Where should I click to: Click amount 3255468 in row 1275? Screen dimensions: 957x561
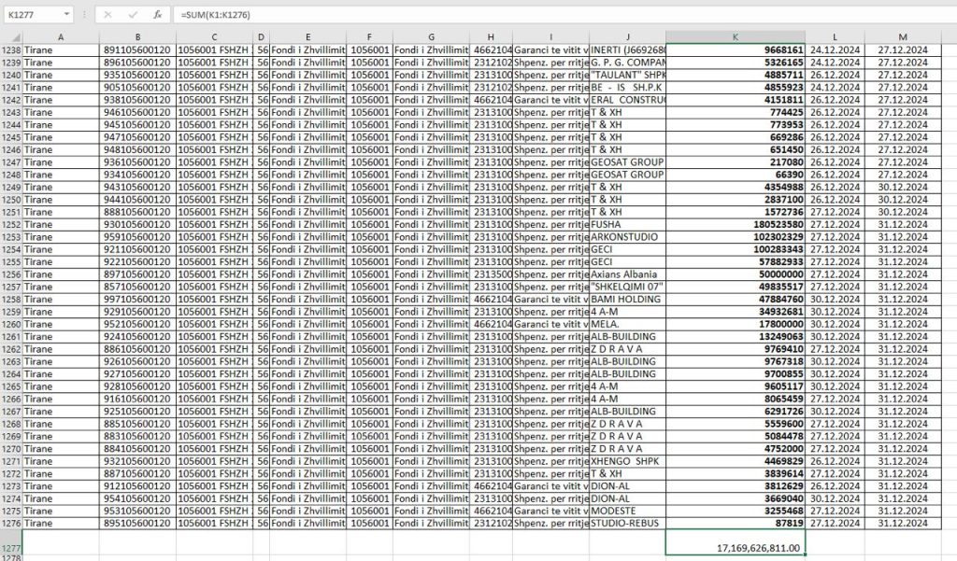coord(735,511)
